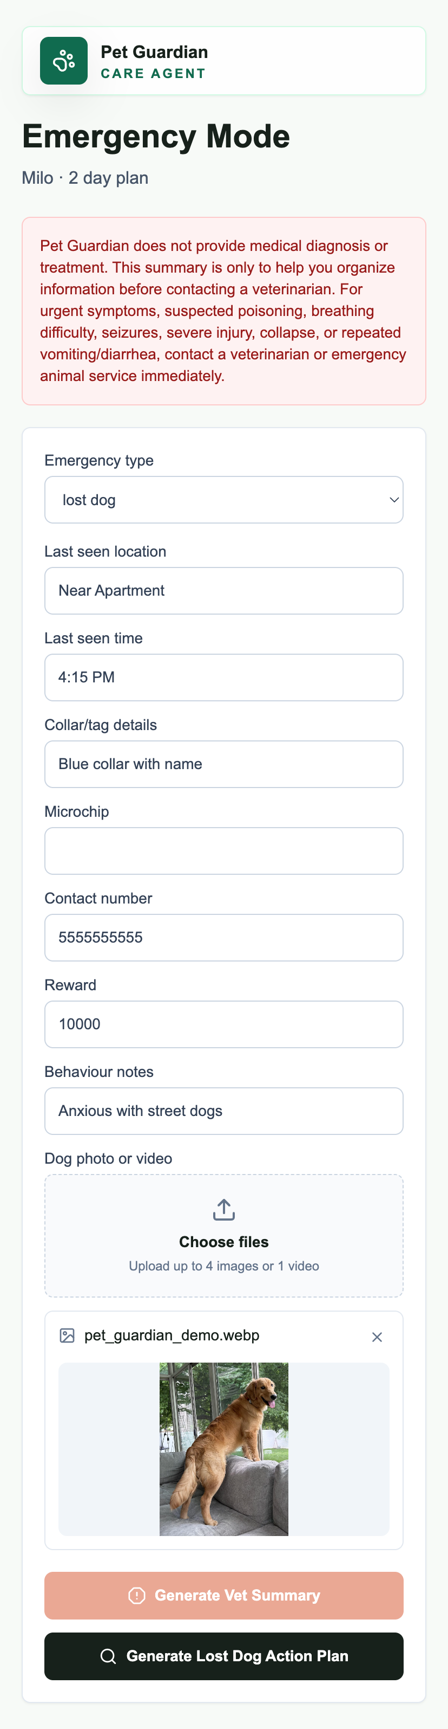Click the empty Microchip field

223,851
